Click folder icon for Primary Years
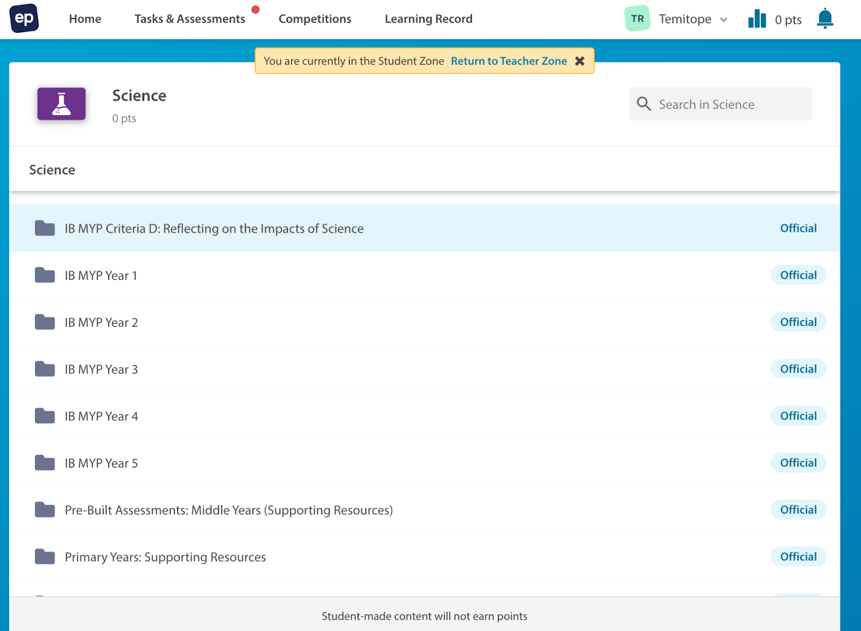 tap(45, 556)
